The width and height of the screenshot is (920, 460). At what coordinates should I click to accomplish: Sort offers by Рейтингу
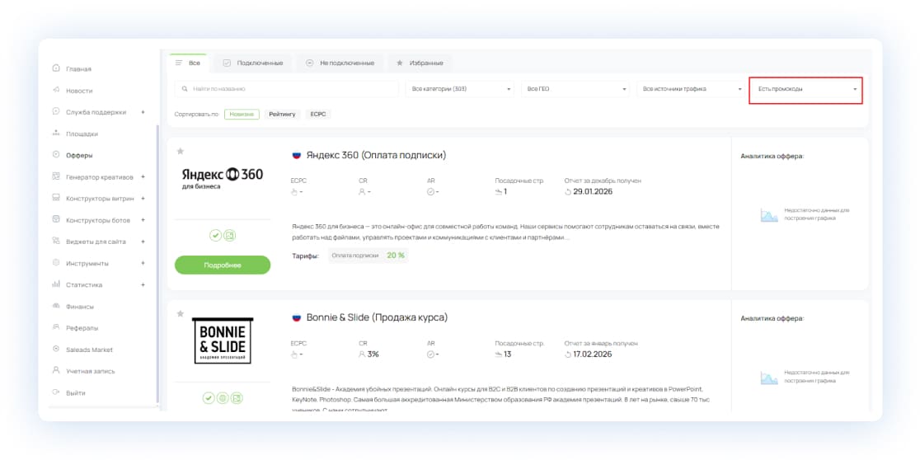pos(282,115)
